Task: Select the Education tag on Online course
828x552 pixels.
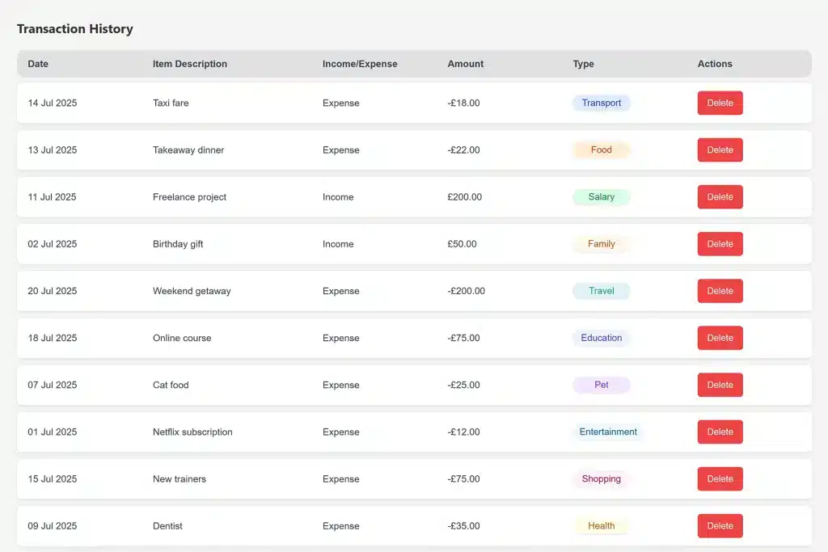Action: (x=601, y=338)
